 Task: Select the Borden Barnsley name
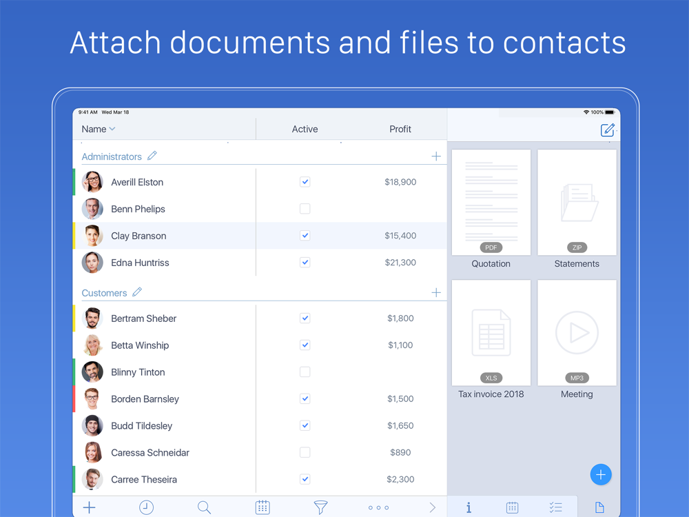(x=145, y=398)
